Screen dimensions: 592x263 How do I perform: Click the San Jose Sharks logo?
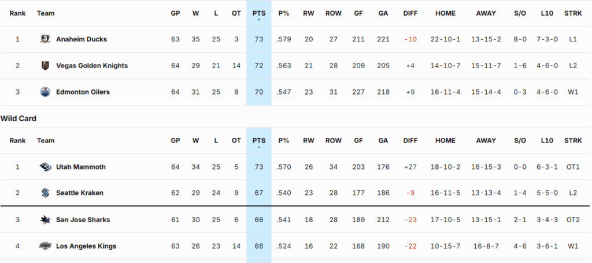(46, 220)
